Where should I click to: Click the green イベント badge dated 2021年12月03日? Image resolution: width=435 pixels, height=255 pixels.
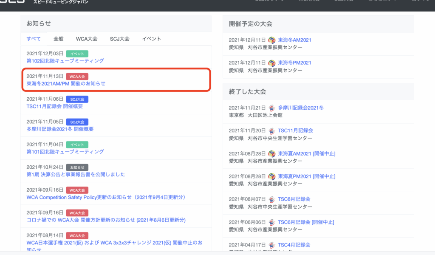click(77, 54)
